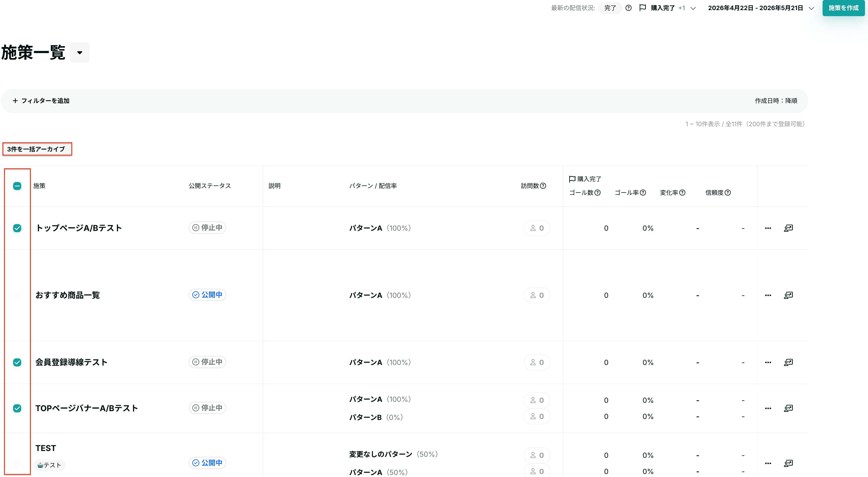The image size is (868, 477).
Task: Click the flag icon beside 購入完了 goal selector
Action: (643, 8)
